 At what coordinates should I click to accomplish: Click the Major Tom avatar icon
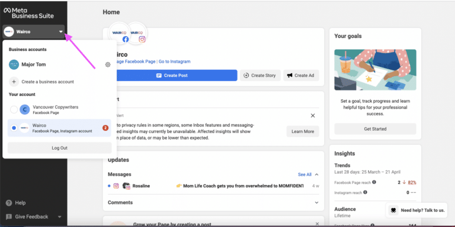point(14,64)
